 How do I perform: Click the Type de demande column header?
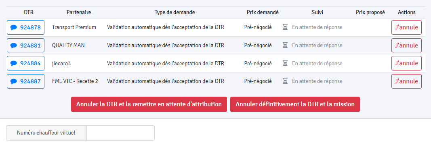click(175, 12)
